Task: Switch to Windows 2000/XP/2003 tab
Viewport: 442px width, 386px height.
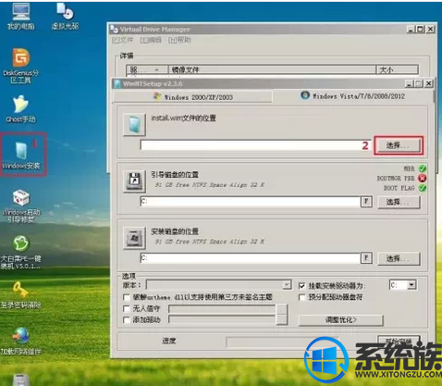Action: tap(192, 97)
